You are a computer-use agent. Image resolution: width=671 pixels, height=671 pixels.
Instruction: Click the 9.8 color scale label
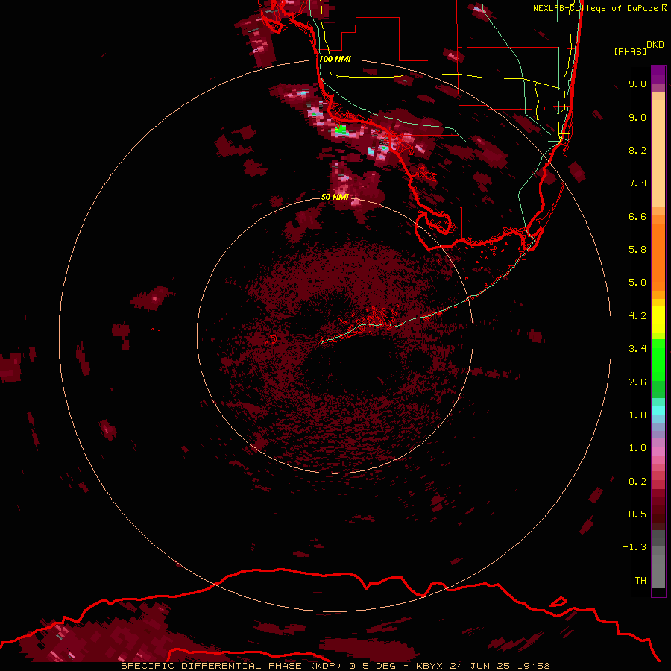click(637, 84)
